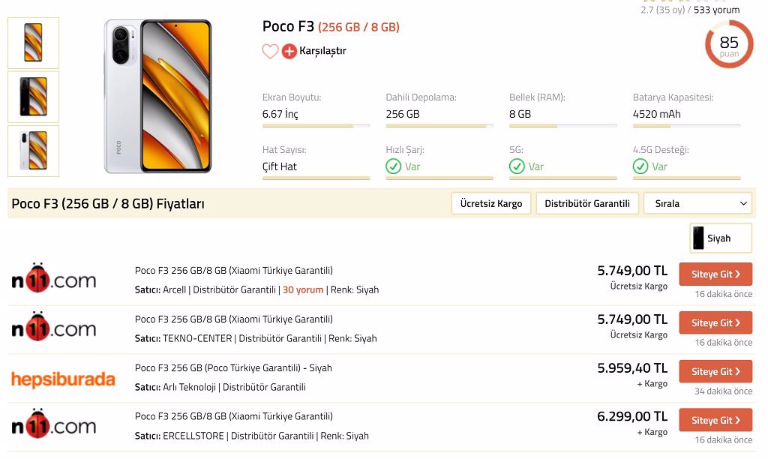
Task: Click the TEKNO-CENTER row 5.749,00 TL price
Action: [632, 319]
